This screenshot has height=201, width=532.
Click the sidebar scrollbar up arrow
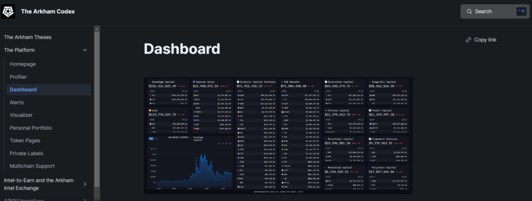point(97,29)
